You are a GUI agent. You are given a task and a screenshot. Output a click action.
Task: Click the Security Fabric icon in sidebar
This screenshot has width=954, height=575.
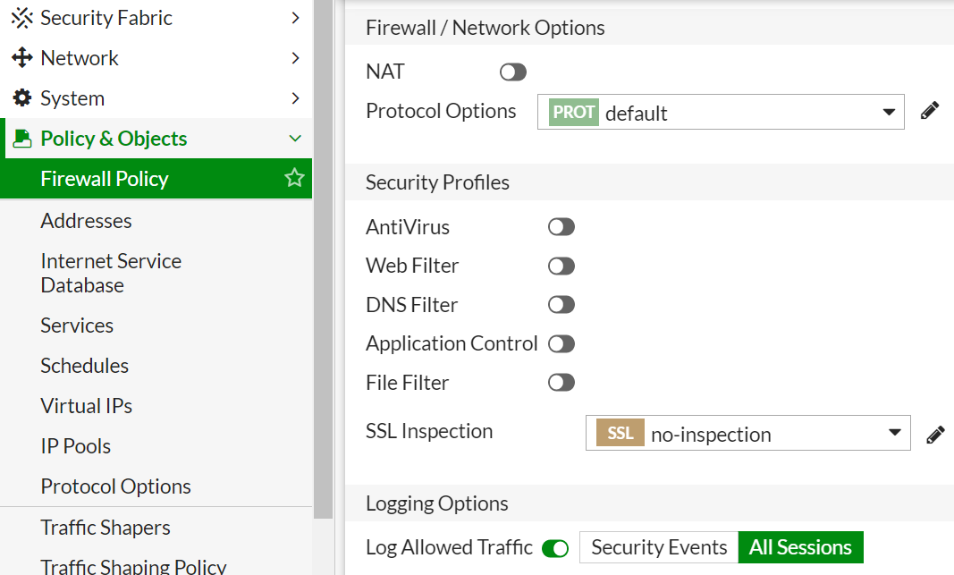[21, 18]
